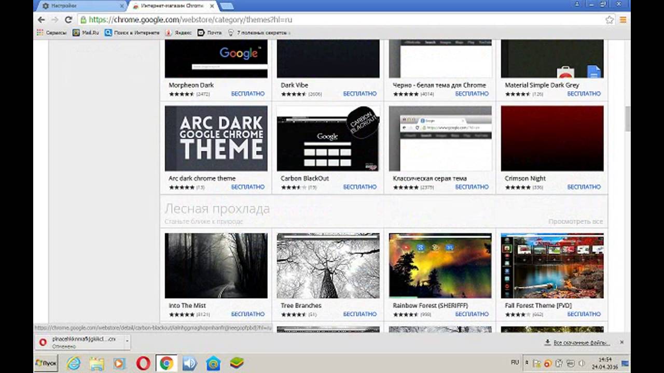Open the Яндекс bookmark
The image size is (664, 373).
178,33
